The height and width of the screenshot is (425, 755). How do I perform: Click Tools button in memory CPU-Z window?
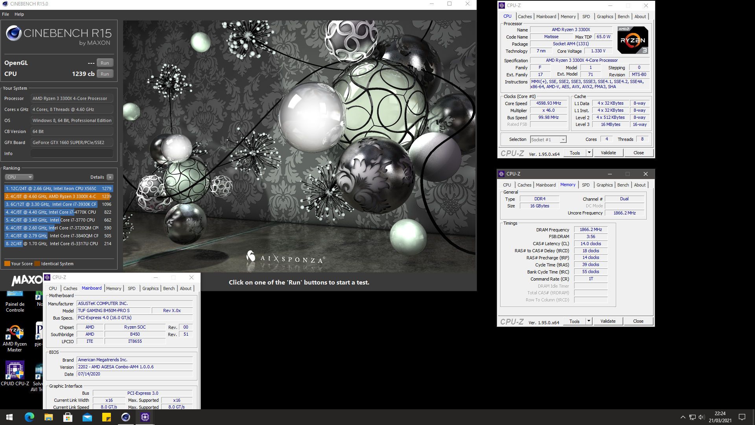tap(575, 321)
